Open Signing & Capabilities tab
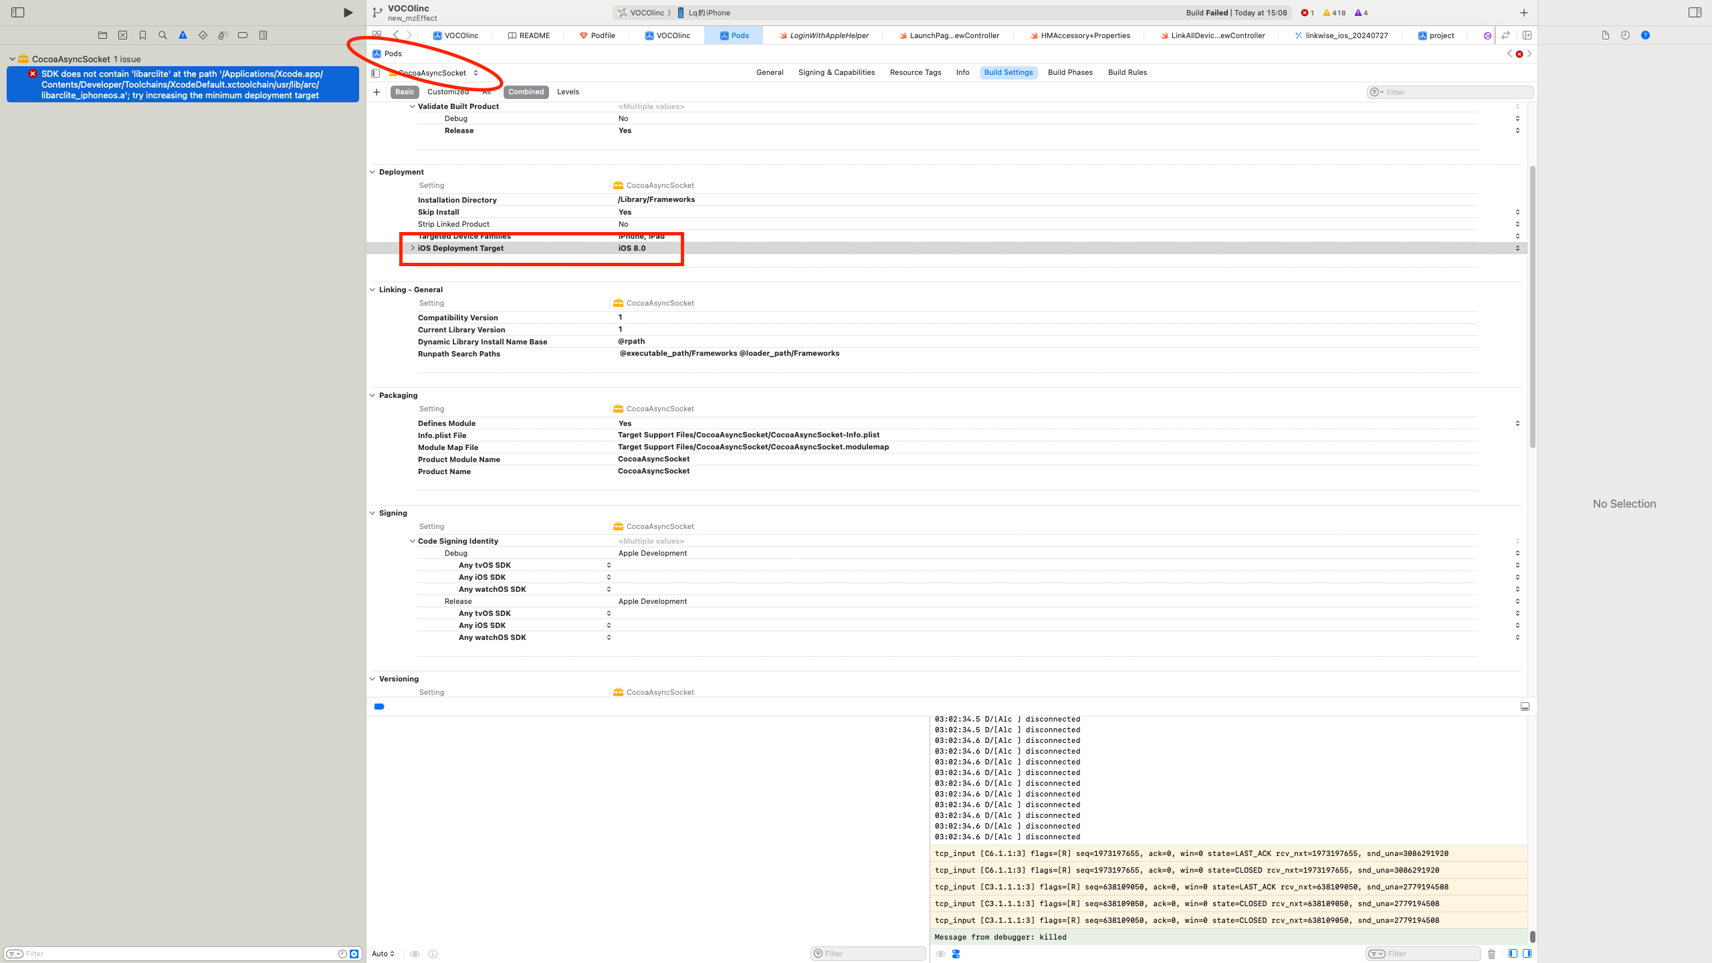The image size is (1712, 963). point(836,72)
